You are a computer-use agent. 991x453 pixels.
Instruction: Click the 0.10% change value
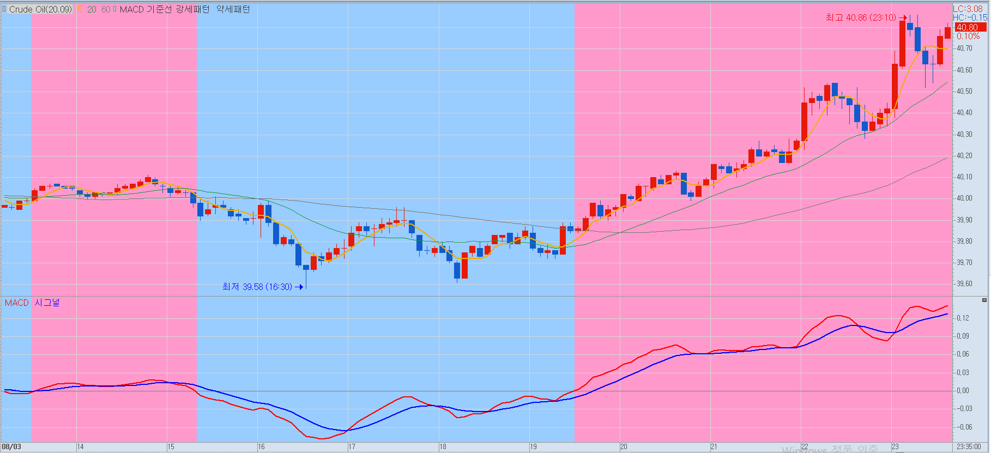968,37
